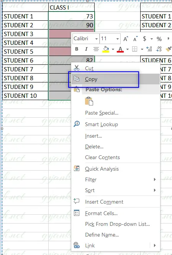
Task: Click the Bold icon in mini toolbar
Action: coord(77,49)
